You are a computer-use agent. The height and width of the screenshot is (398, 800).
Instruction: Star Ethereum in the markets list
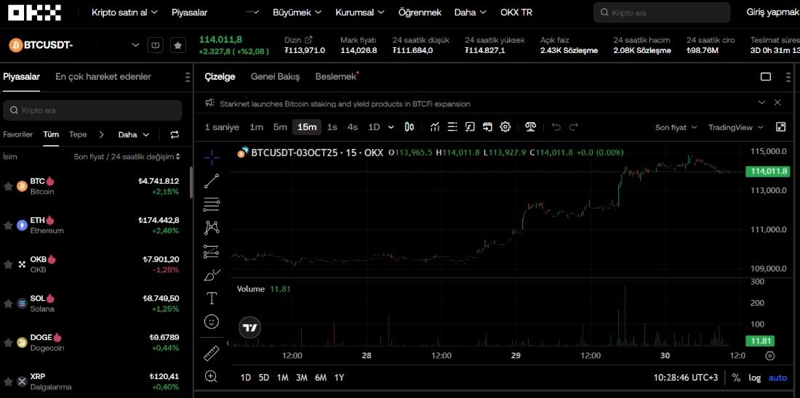(x=9, y=225)
